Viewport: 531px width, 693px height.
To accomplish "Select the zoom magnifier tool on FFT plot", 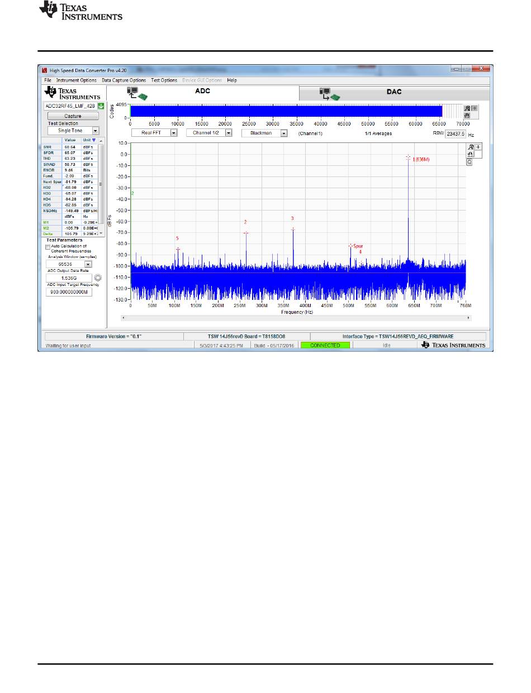I will click(x=471, y=147).
